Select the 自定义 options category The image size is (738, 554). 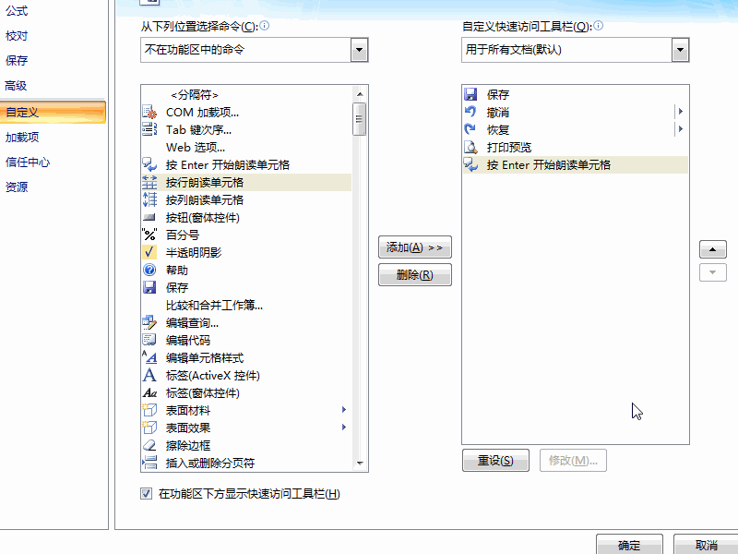pyautogui.click(x=53, y=112)
